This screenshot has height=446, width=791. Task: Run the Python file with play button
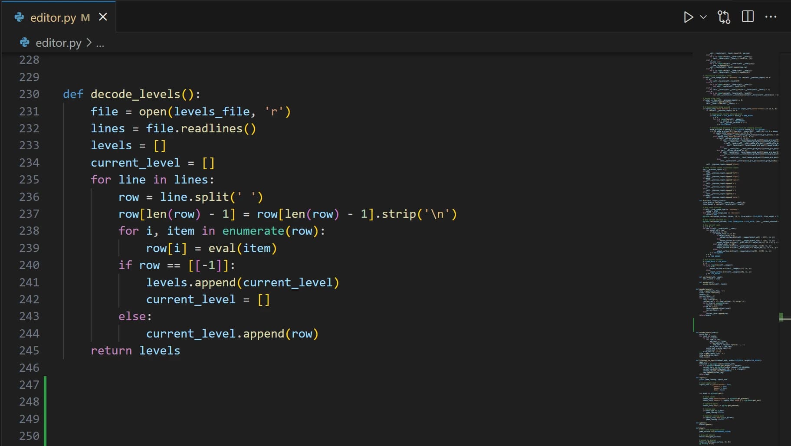click(x=688, y=17)
